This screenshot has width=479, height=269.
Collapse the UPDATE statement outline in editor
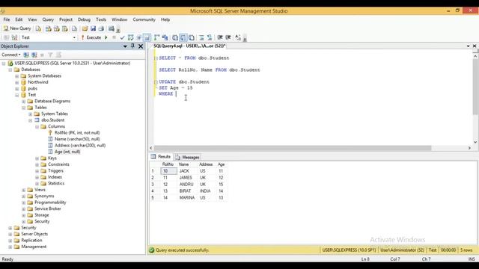click(156, 82)
